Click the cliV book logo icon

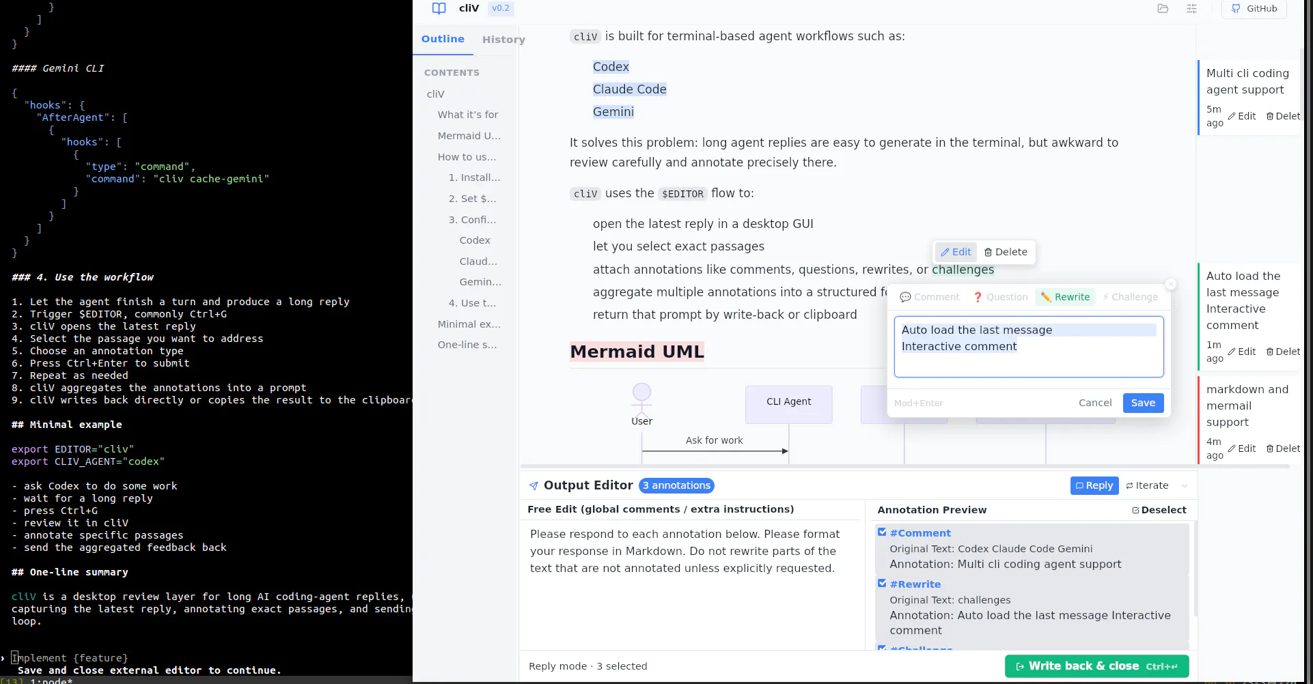click(x=439, y=8)
